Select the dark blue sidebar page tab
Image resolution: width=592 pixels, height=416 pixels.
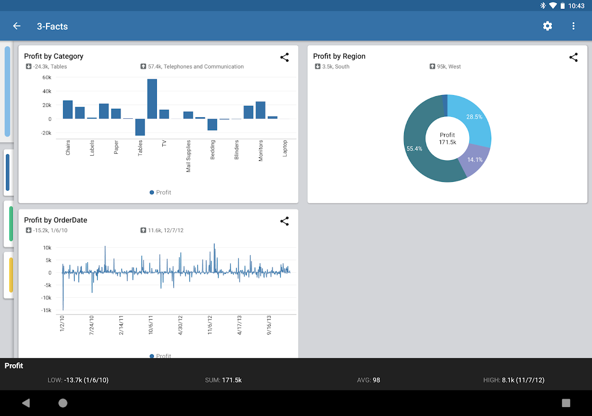8,173
